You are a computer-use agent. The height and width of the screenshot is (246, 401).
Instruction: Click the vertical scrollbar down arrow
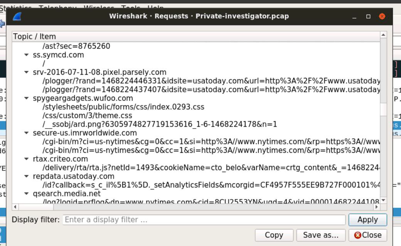(383, 201)
